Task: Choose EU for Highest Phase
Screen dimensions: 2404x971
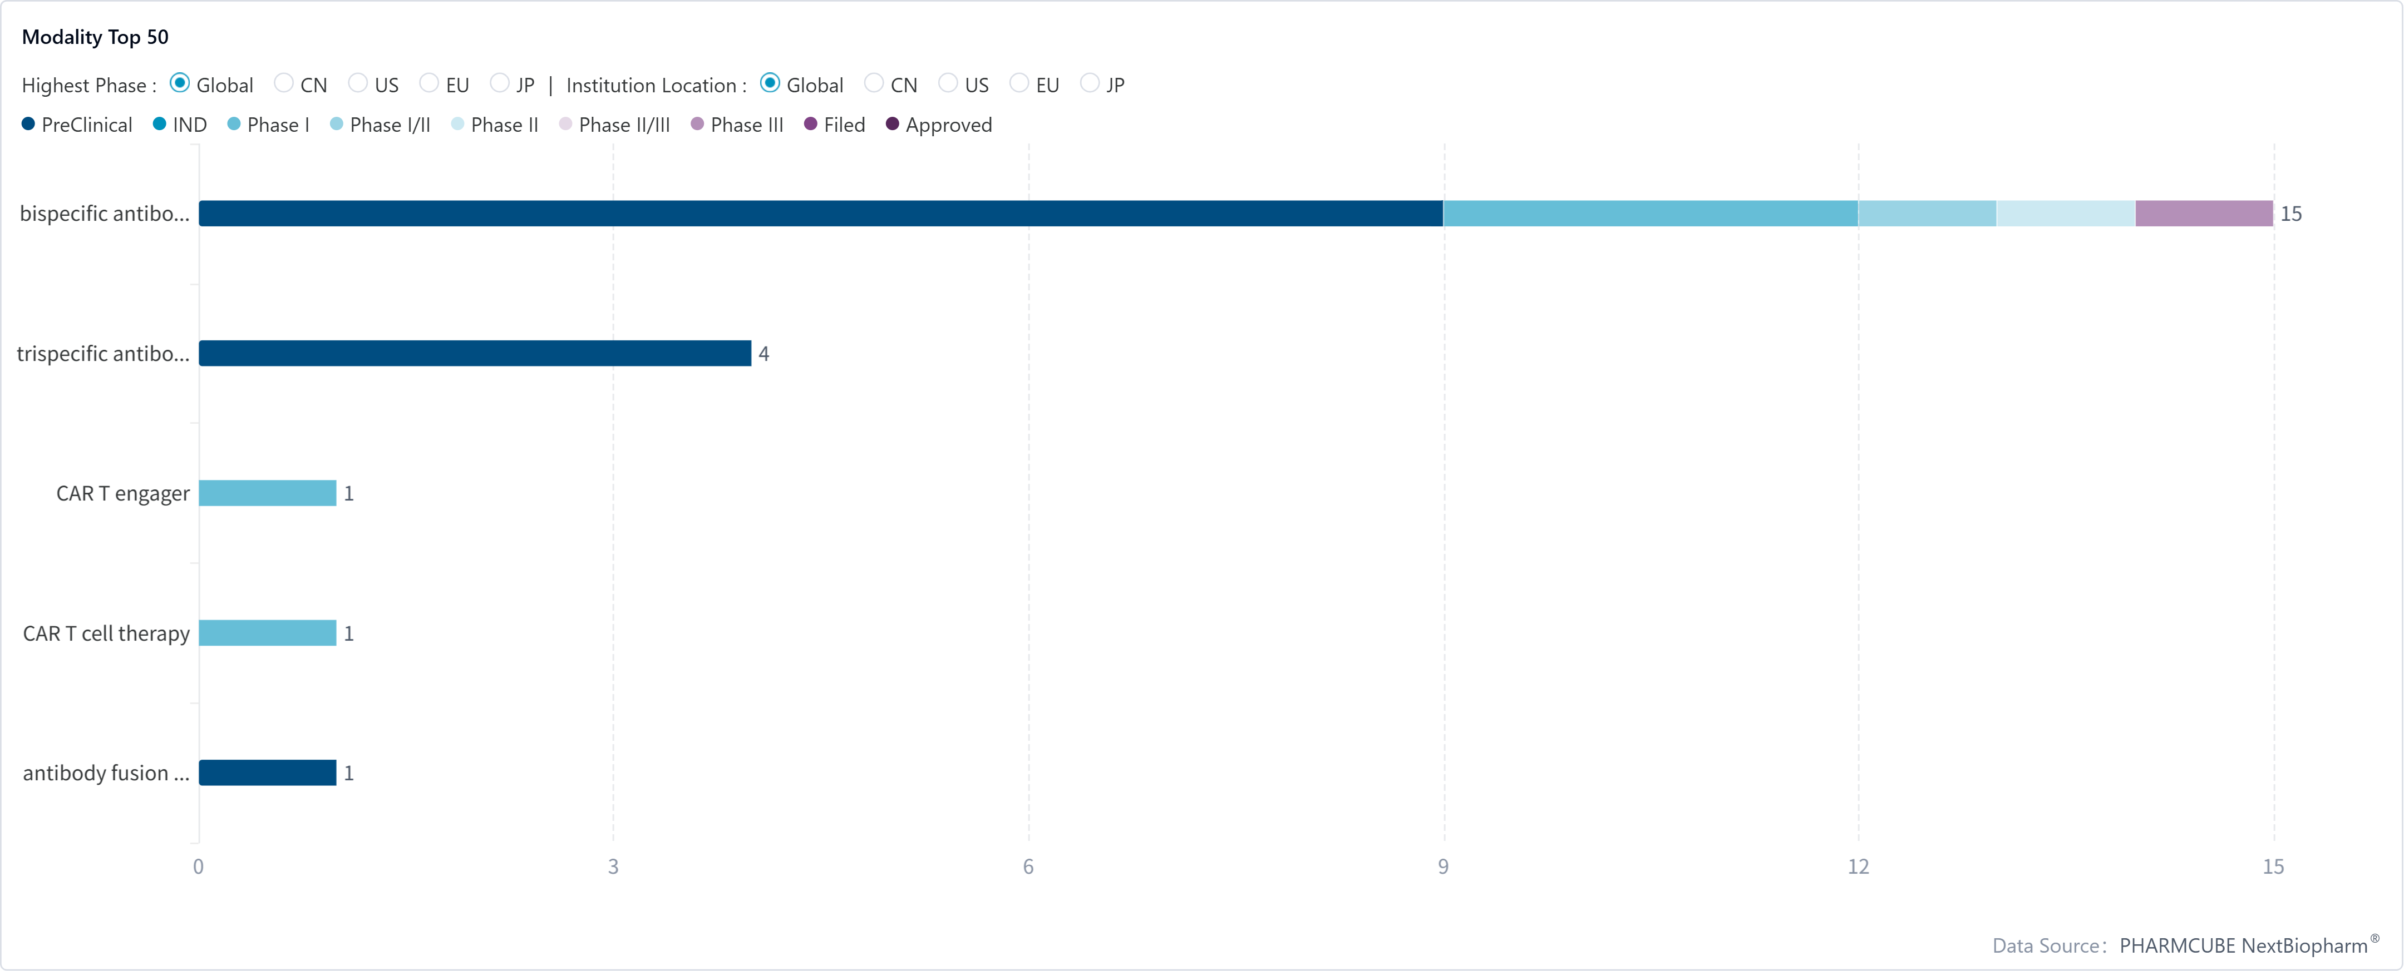Action: point(429,84)
